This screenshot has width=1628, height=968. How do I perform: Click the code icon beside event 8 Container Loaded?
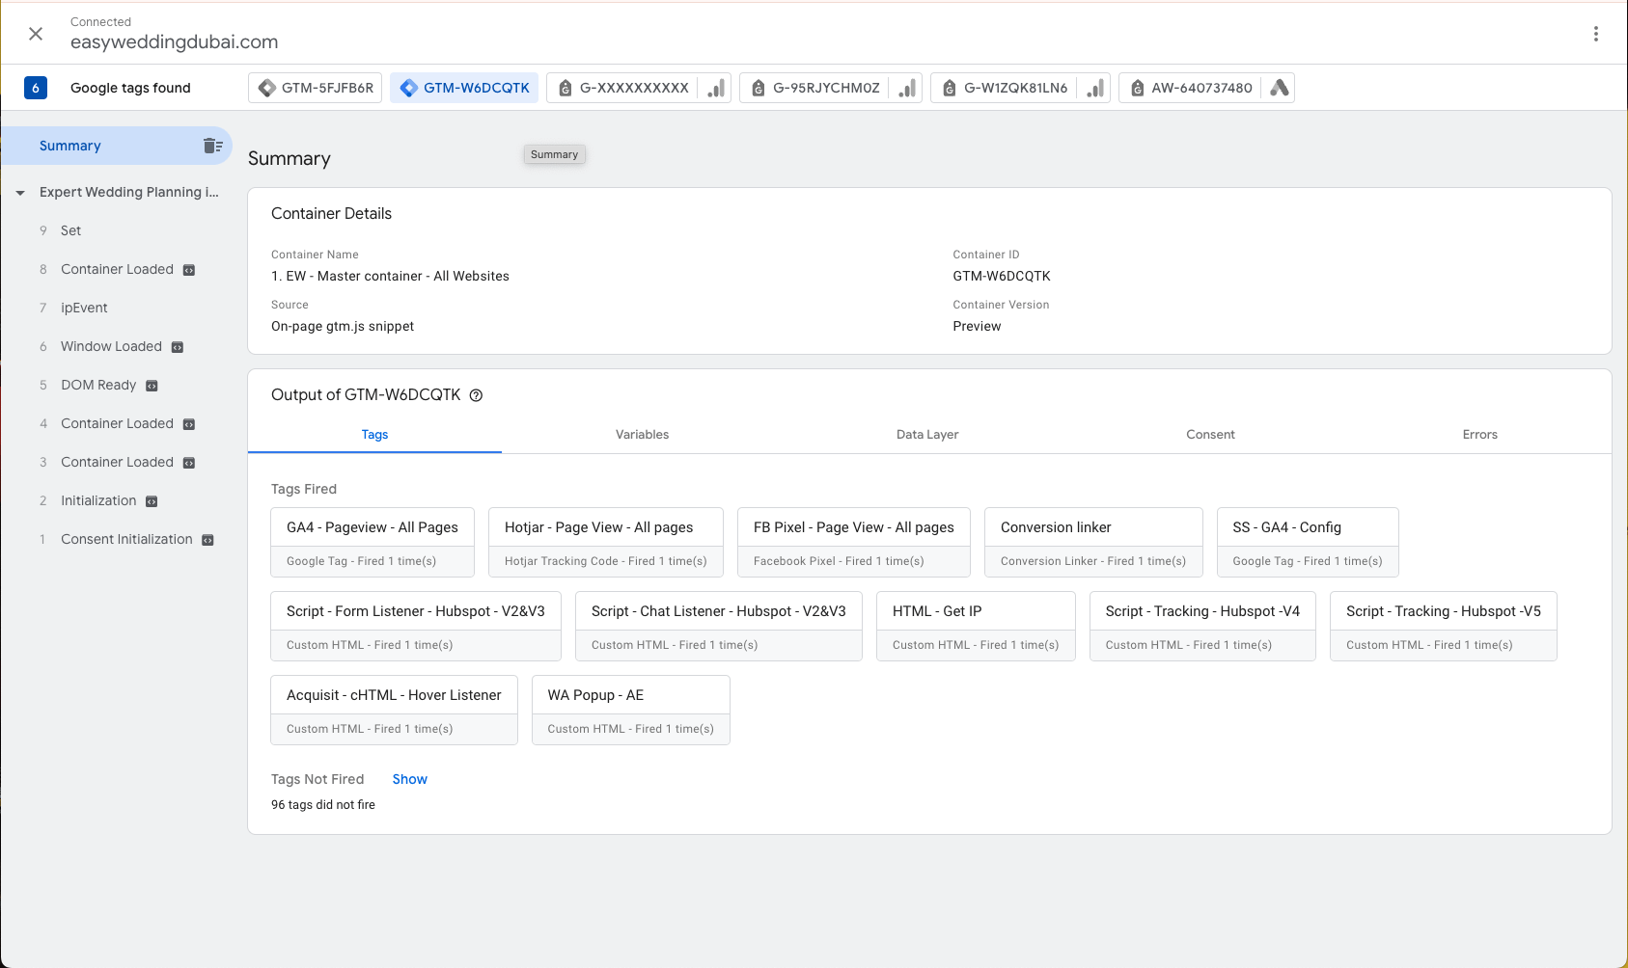[189, 270]
